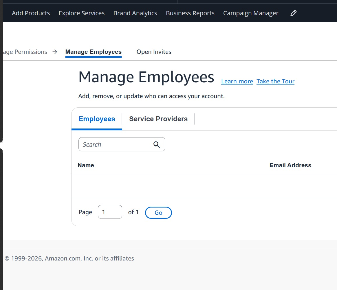Image resolution: width=337 pixels, height=290 pixels.
Task: Select the Employees tab
Action: [97, 119]
